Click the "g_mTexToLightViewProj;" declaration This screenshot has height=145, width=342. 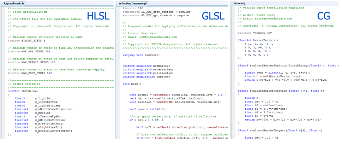[x=53, y=131]
